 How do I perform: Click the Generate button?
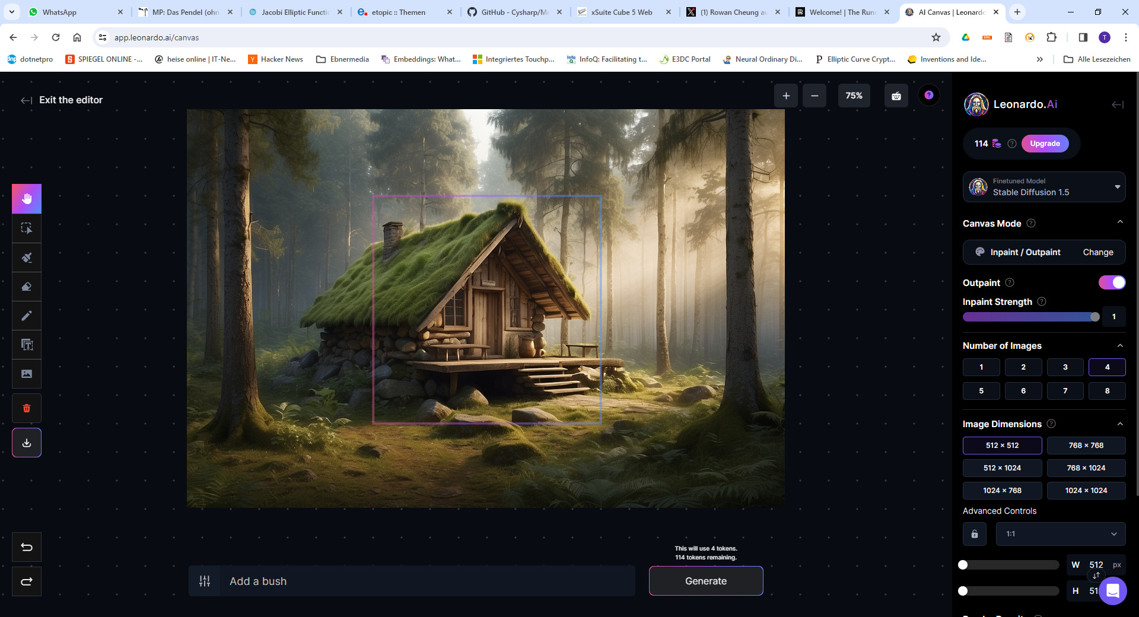point(705,581)
